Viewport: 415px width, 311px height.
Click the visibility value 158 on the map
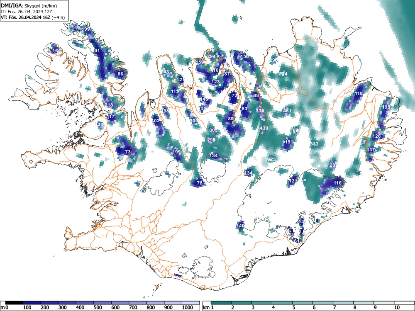point(166,111)
